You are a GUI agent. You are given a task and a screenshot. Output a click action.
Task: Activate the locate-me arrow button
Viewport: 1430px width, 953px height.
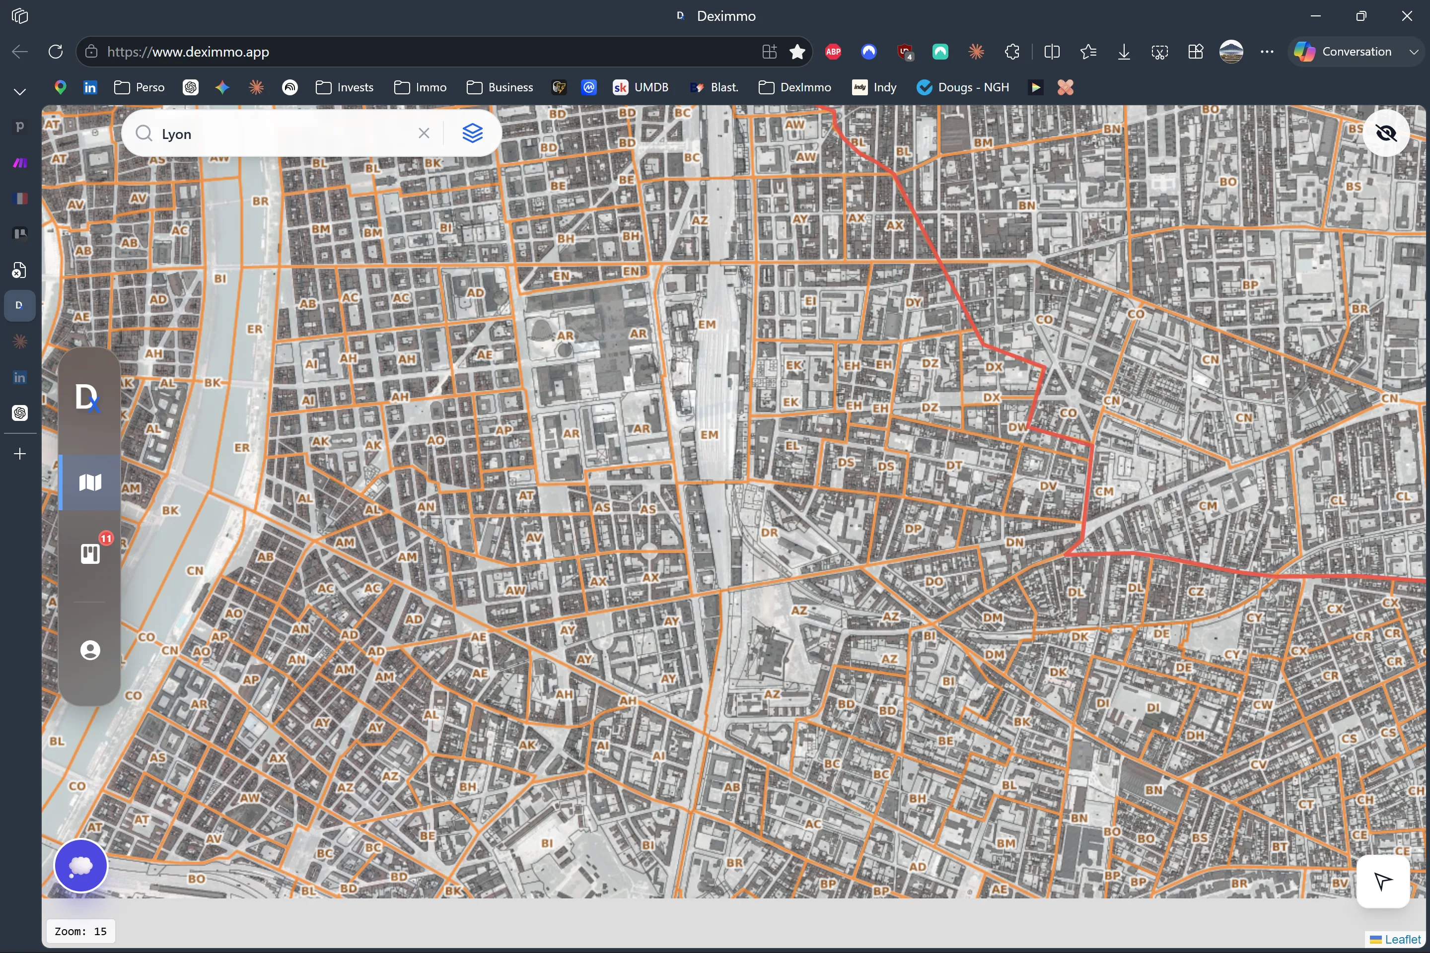pyautogui.click(x=1382, y=882)
